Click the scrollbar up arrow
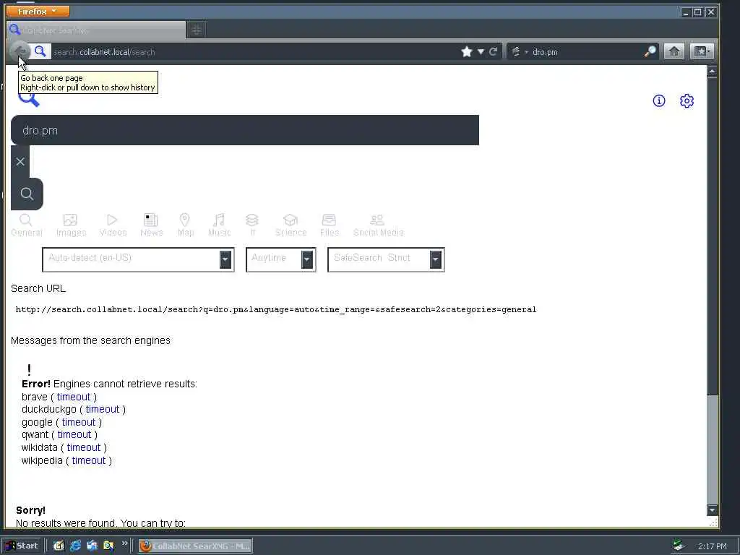Screen dimensions: 740x555 pyautogui.click(x=712, y=72)
